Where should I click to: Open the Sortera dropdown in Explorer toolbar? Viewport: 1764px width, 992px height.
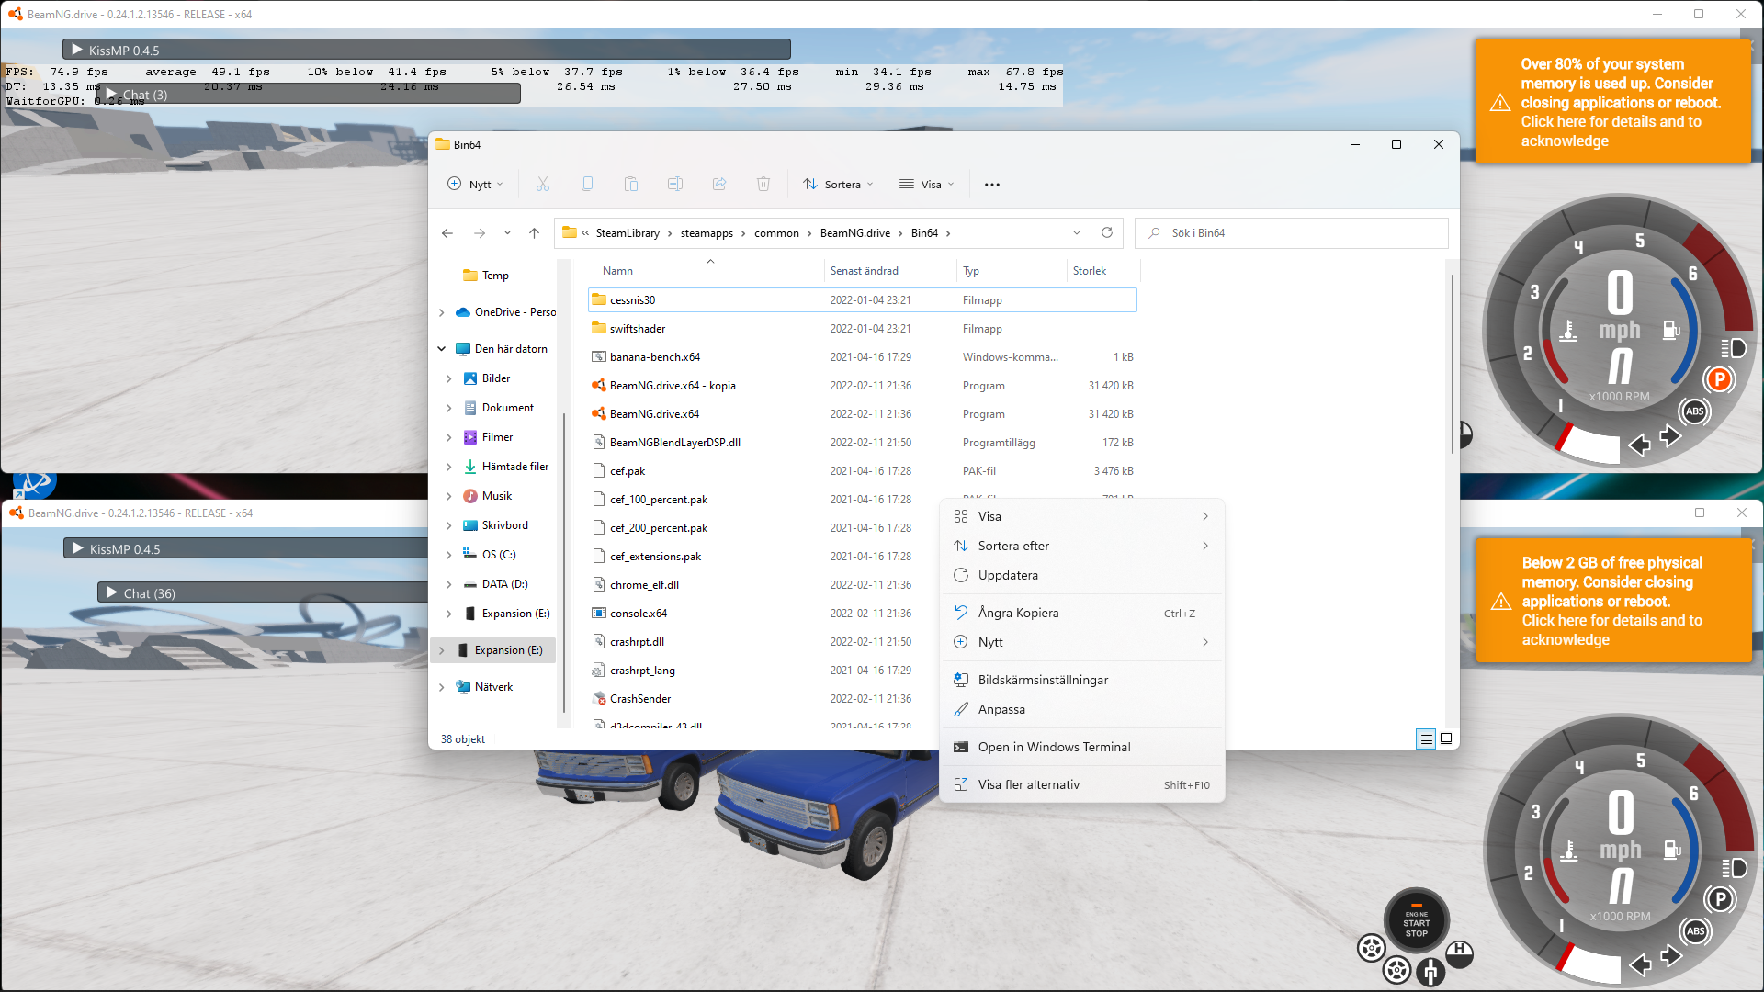pyautogui.click(x=838, y=184)
